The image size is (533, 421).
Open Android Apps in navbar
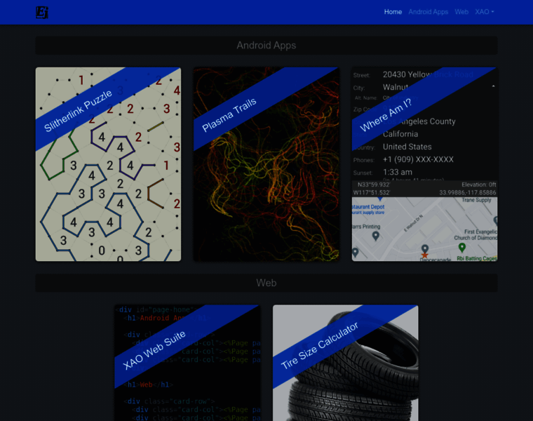click(429, 12)
